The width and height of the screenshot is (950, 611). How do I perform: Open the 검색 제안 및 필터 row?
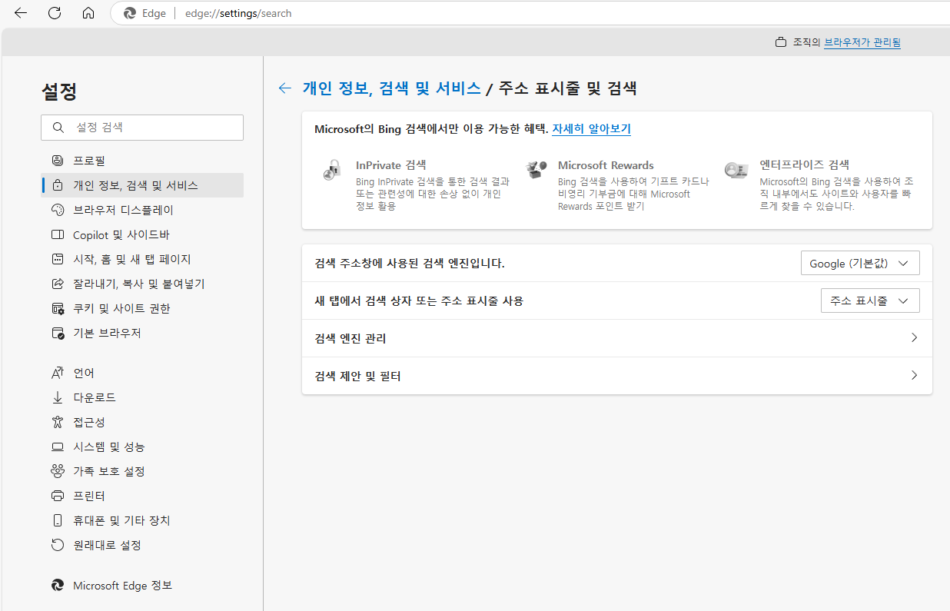(x=617, y=376)
